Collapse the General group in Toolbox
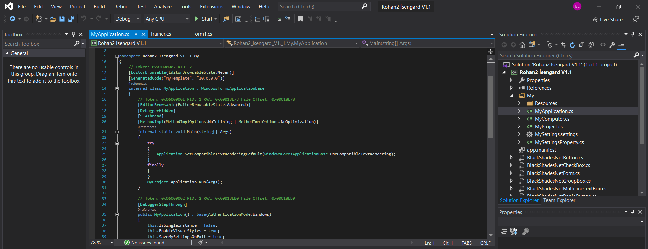The height and width of the screenshot is (249, 648). point(7,53)
